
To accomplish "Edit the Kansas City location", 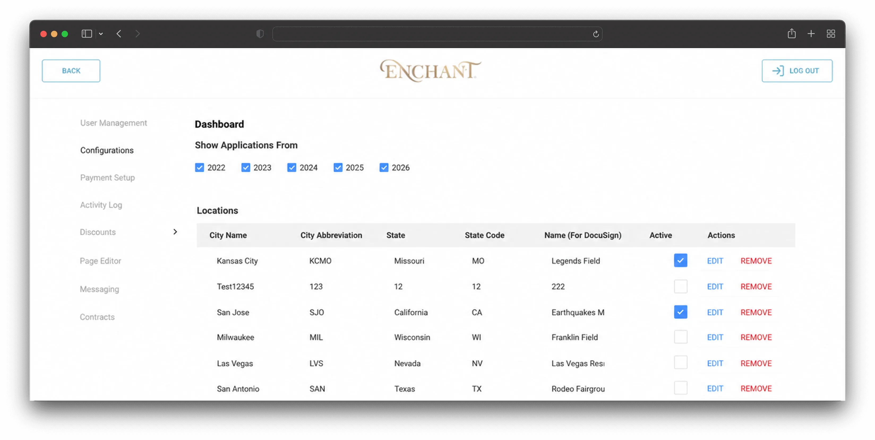I will point(715,261).
